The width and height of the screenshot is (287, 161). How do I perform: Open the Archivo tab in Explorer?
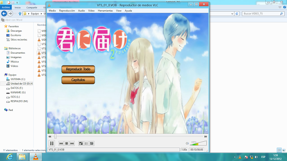(x=6, y=7)
